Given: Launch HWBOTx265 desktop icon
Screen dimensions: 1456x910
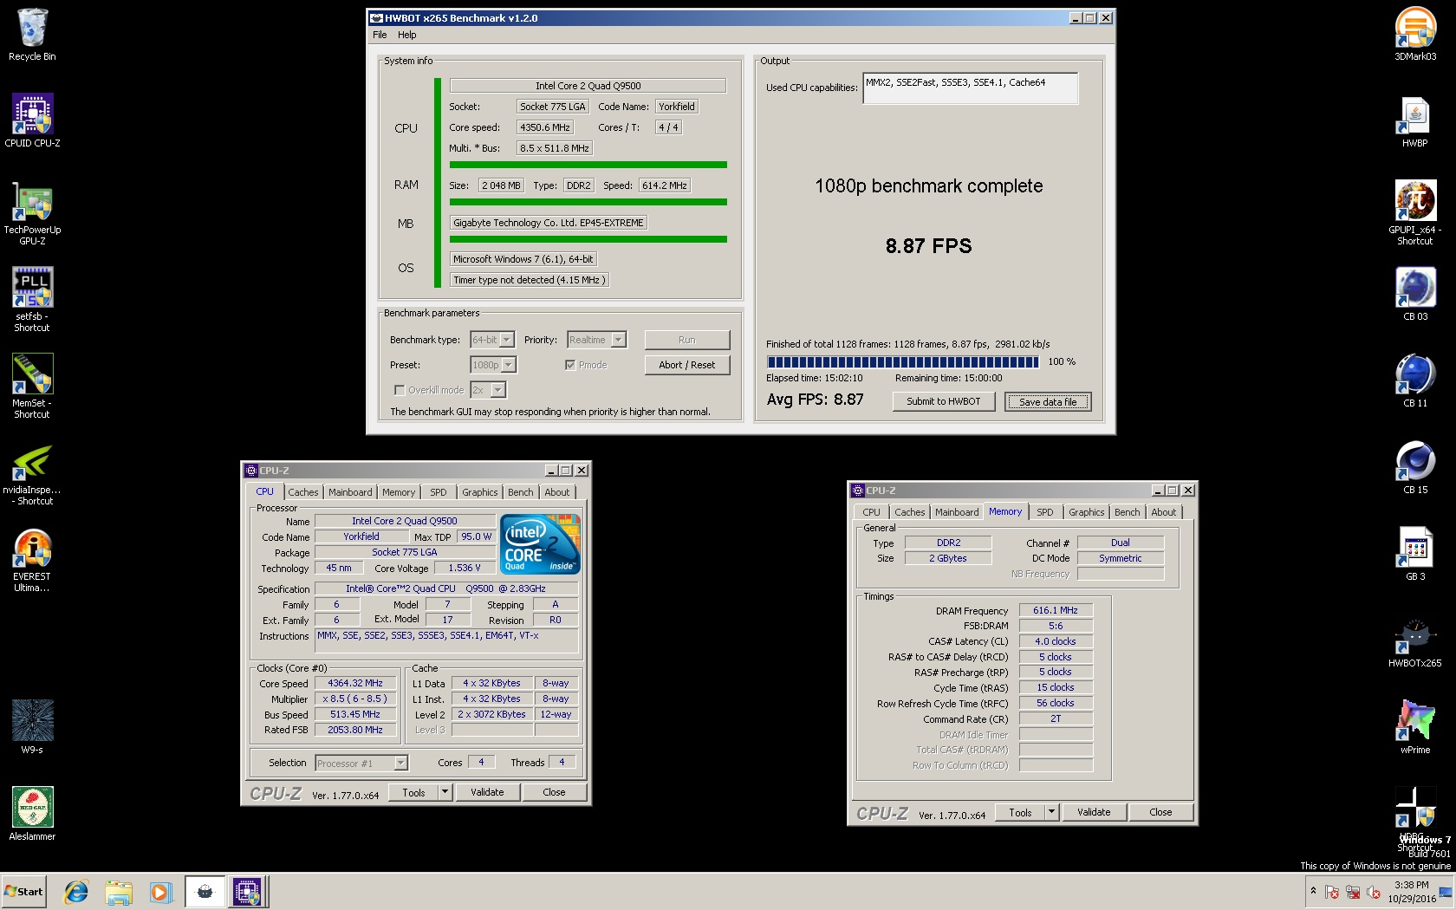Looking at the screenshot, I should click(x=1415, y=642).
